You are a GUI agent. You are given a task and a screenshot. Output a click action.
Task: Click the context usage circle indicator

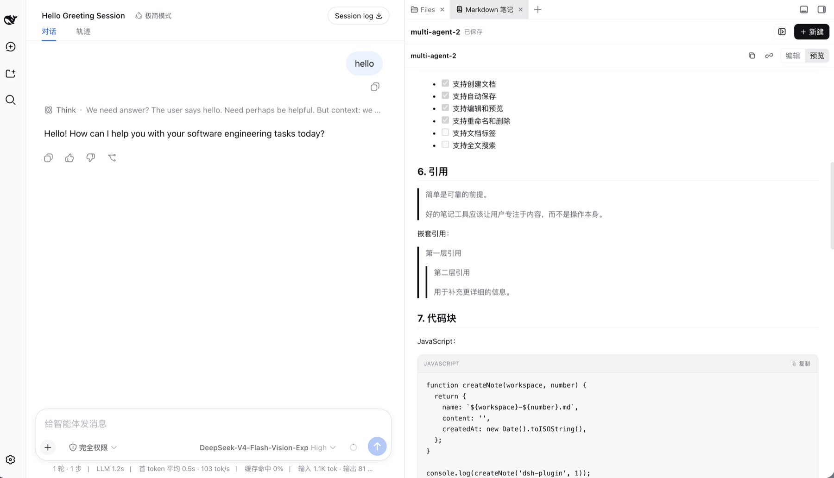click(354, 447)
